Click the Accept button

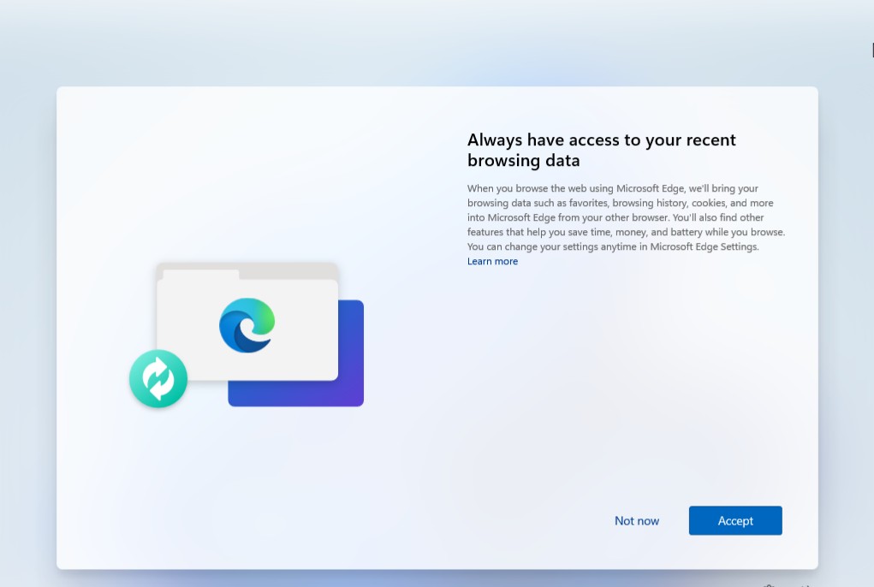[734, 520]
